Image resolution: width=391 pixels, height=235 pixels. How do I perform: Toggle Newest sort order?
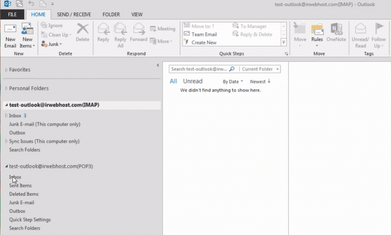260,81
